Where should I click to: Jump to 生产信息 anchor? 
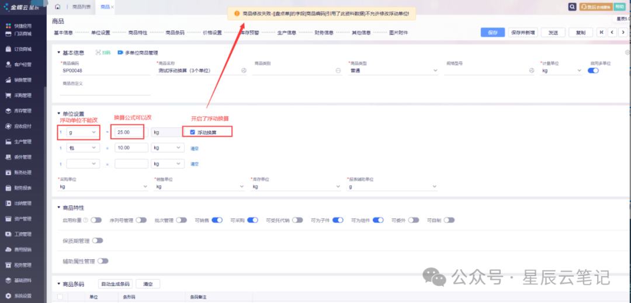[x=286, y=33]
